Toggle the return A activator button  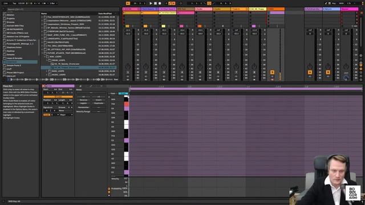click(310, 72)
